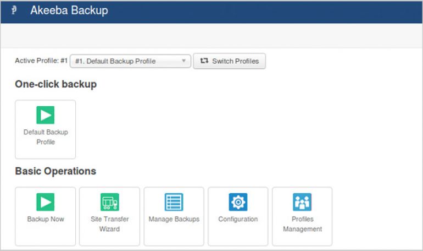Click the Akeeba Backup title text

tap(69, 10)
